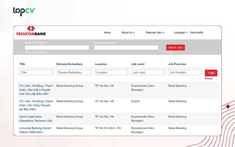Click the Search Jobs button
The width and height of the screenshot is (235, 147).
[x=175, y=48]
